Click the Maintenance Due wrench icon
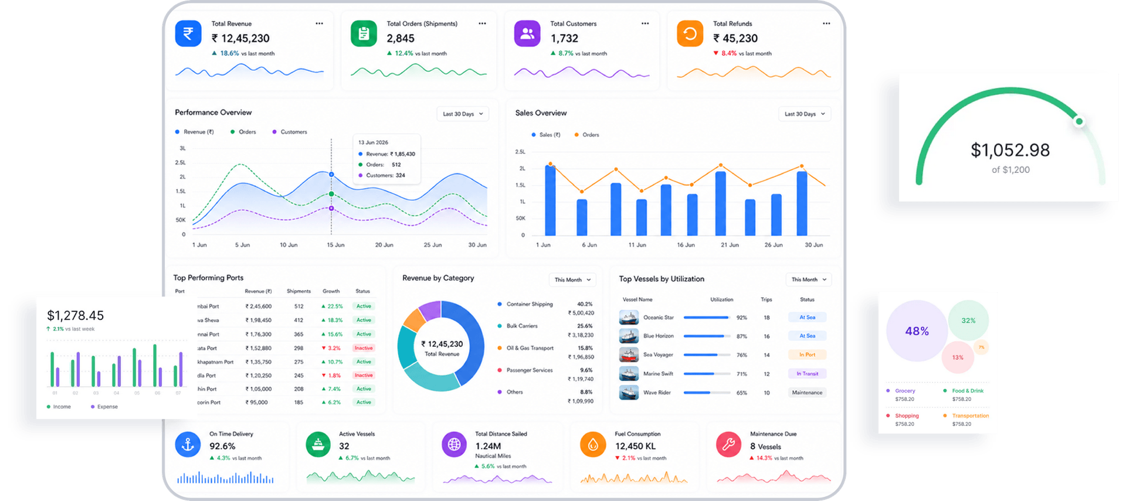This screenshot has height=501, width=1126. (728, 445)
